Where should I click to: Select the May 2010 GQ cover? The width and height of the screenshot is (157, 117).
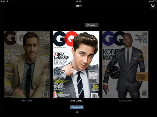point(27,64)
